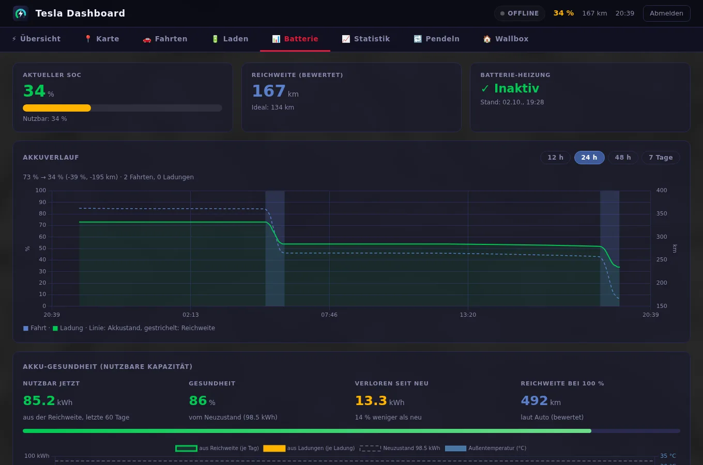This screenshot has width=703, height=465.
Task: Click the "Nutzbar: 34 %" text
Action: click(45, 119)
